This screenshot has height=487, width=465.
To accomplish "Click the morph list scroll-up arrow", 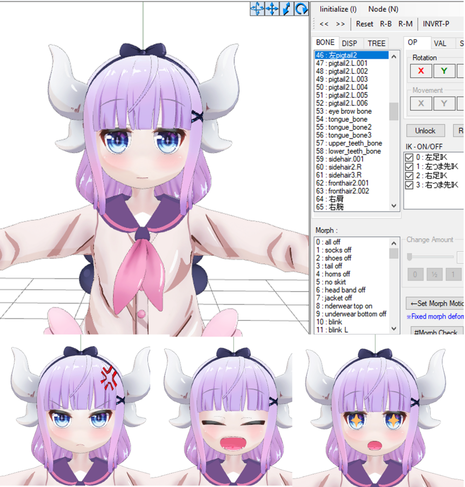I will [394, 243].
